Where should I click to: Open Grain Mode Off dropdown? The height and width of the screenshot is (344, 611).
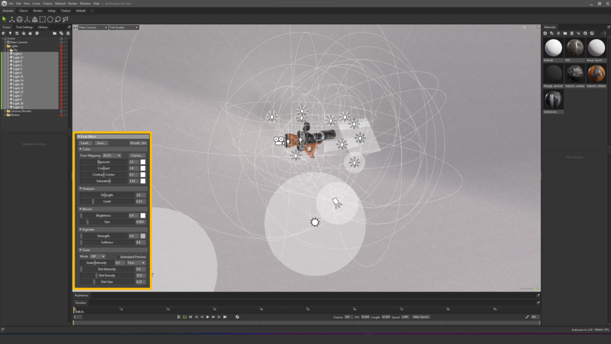[97, 256]
